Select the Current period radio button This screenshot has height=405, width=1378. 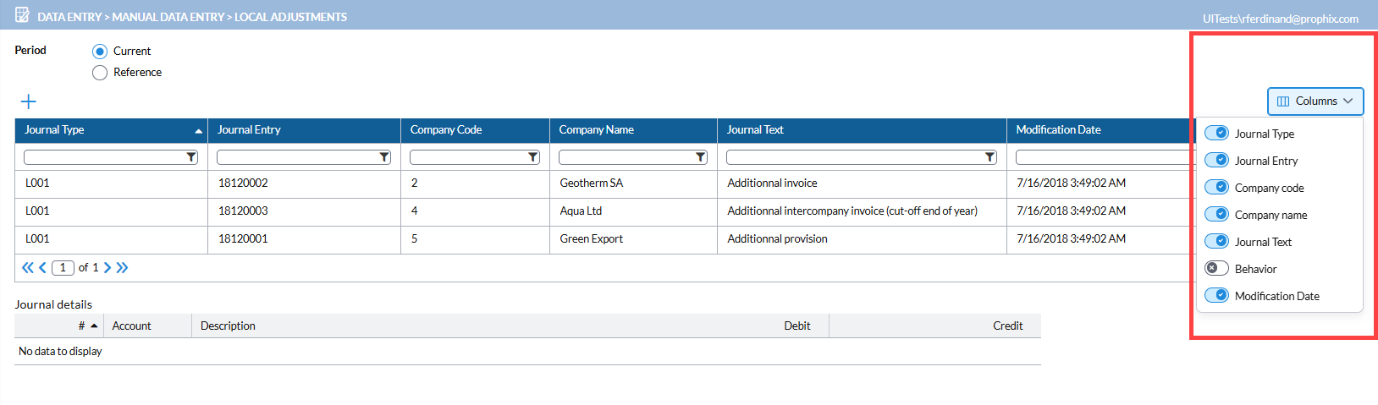[x=100, y=52]
